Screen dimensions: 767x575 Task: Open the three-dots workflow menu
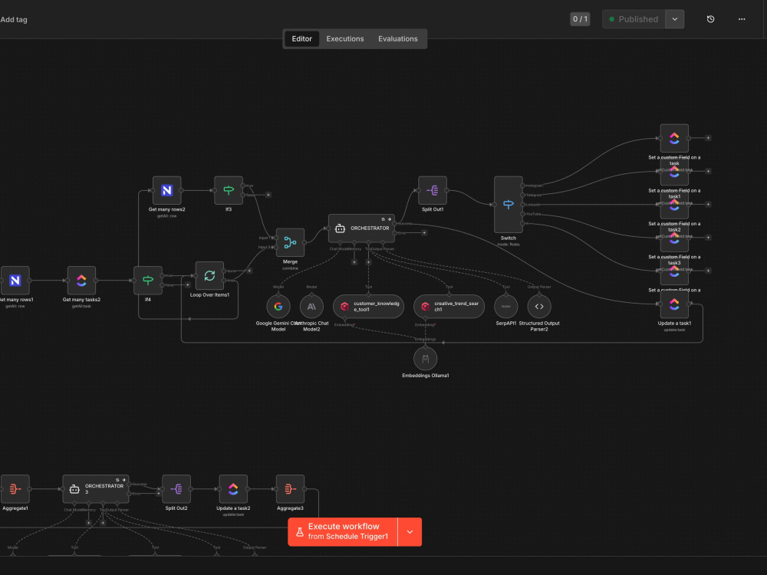[742, 19]
